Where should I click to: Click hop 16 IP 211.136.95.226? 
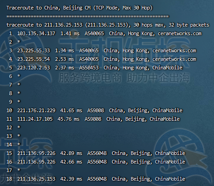[x=36, y=162]
